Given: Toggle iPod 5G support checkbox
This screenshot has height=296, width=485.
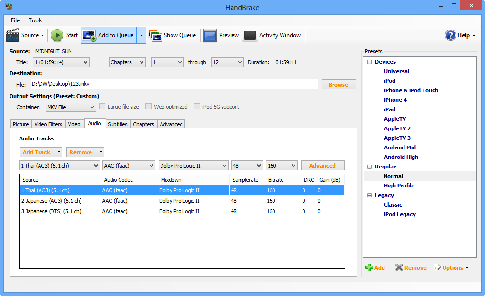Looking at the screenshot, I should 197,107.
